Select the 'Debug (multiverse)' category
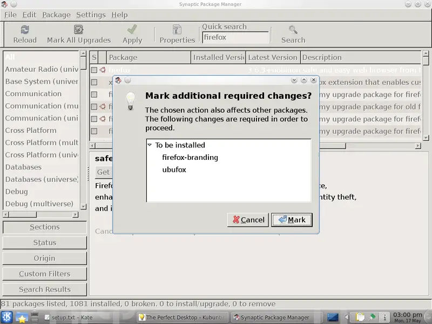 tap(42, 204)
